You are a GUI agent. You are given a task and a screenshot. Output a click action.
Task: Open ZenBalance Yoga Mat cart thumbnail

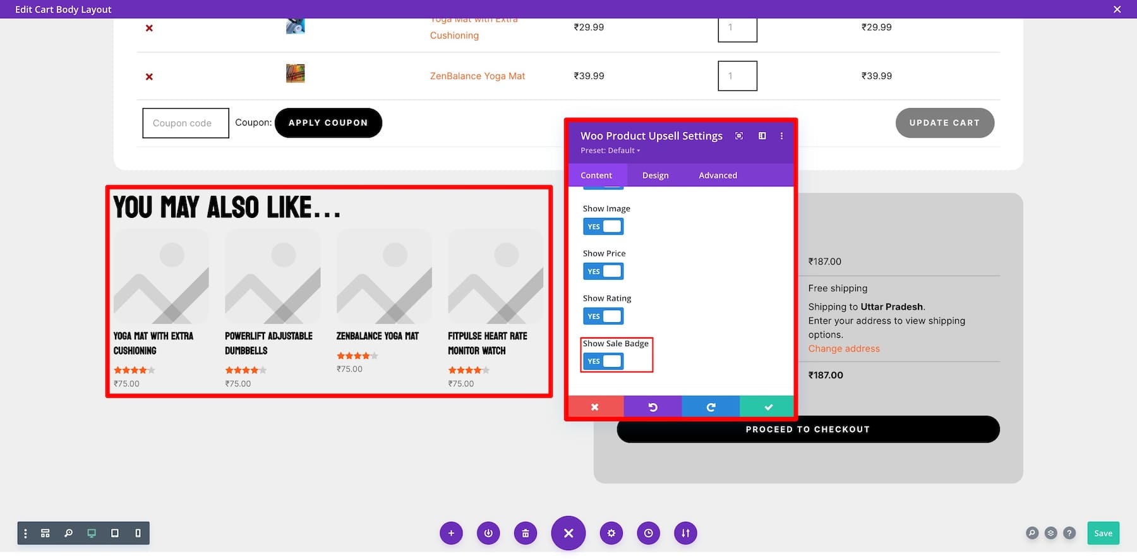tap(295, 73)
